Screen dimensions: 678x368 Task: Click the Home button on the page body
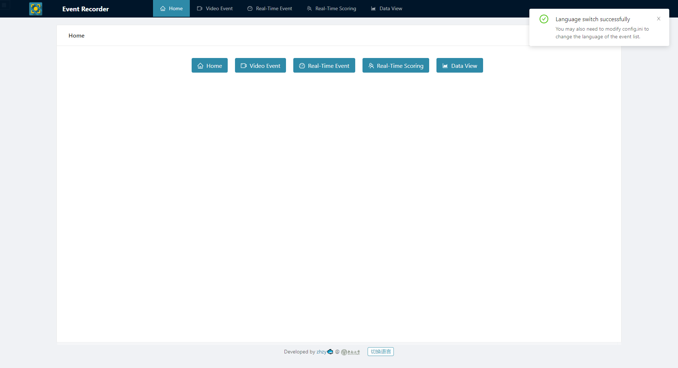pyautogui.click(x=209, y=65)
